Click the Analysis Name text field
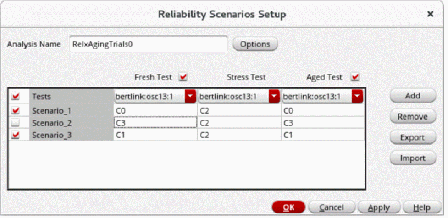The image size is (448, 218). [x=148, y=44]
